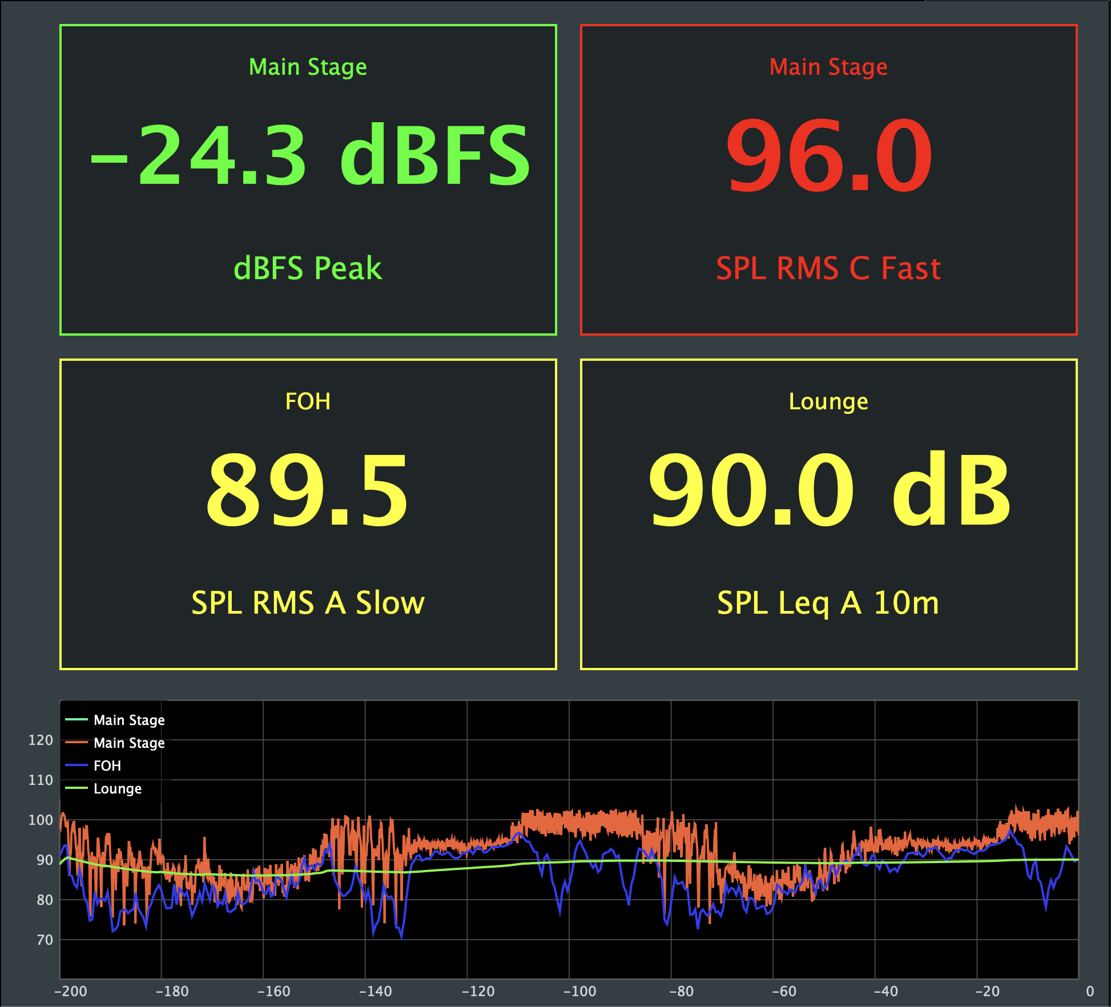Click the -180 time axis label
This screenshot has width=1111, height=1007.
[172, 991]
